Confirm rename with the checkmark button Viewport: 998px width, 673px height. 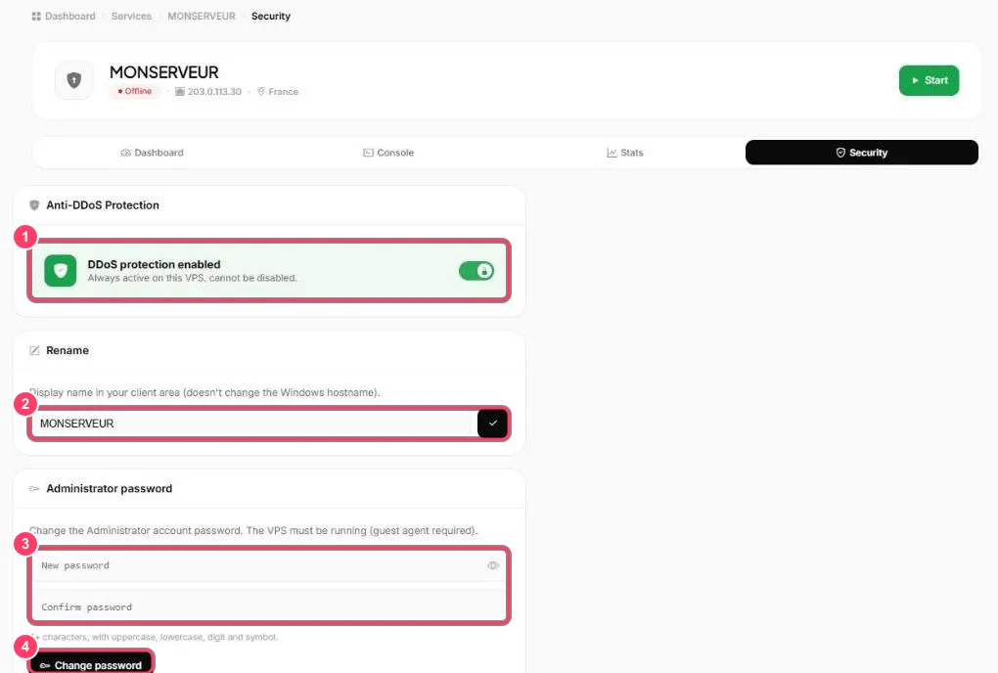(x=492, y=423)
